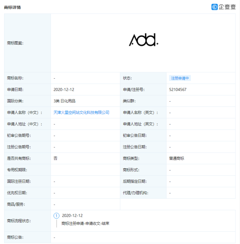The height and width of the screenshot is (244, 240).
Task: Click the 否 value for 是否共有商标
Action: point(55,159)
